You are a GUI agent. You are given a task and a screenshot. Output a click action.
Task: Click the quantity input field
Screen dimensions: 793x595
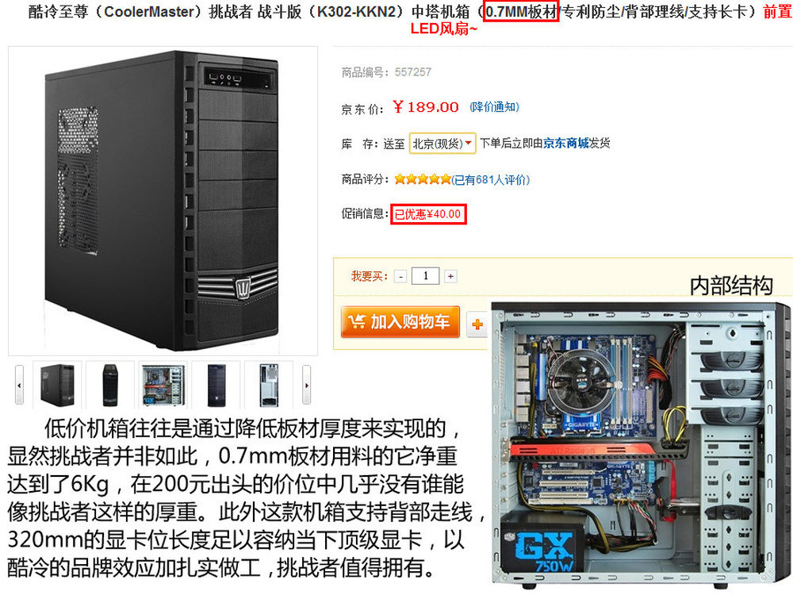tap(425, 276)
